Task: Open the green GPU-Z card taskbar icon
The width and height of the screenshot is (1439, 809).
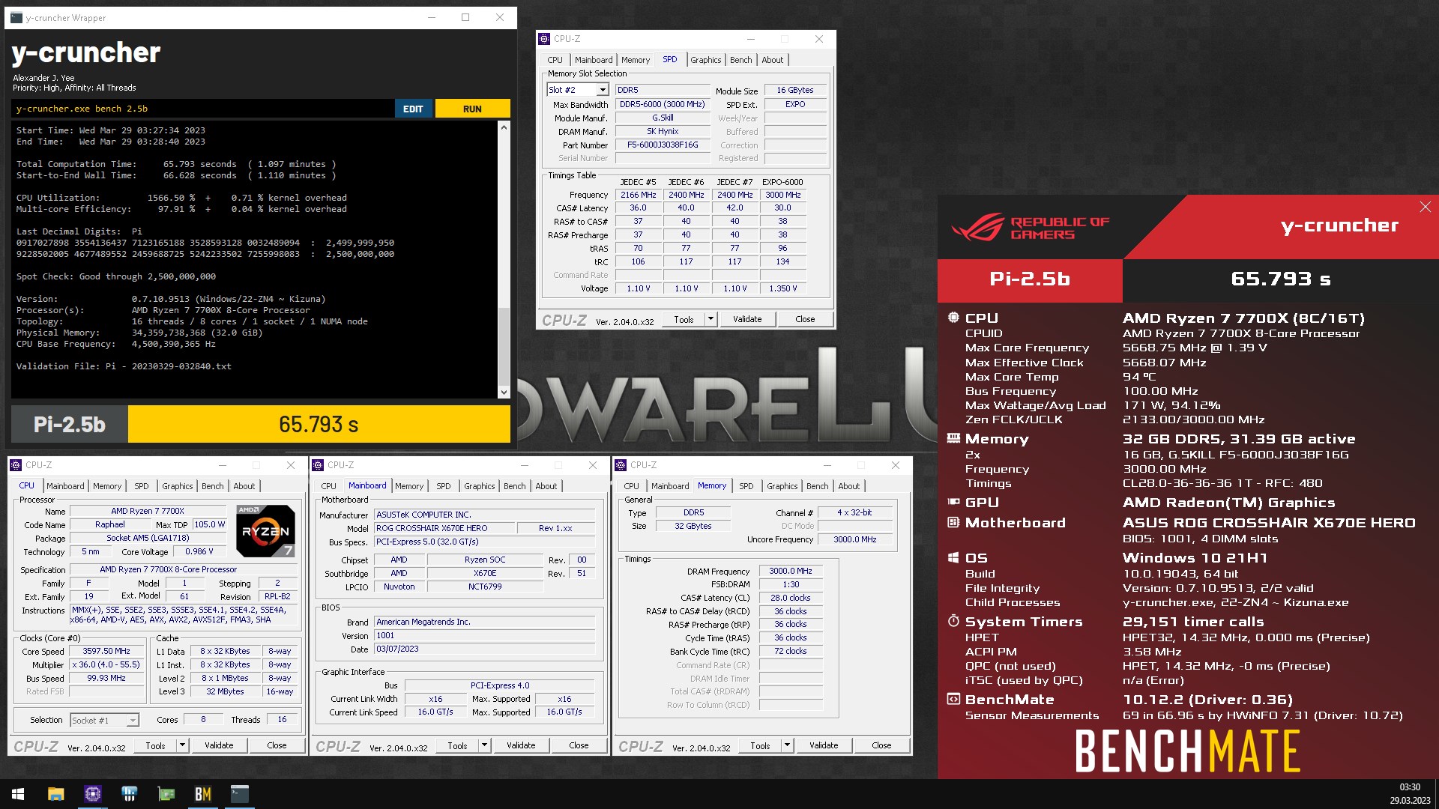Action: click(166, 794)
